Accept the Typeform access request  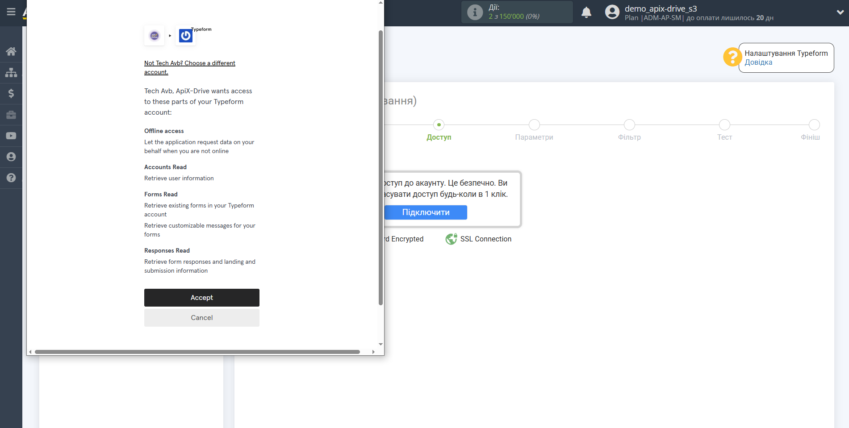coord(202,298)
